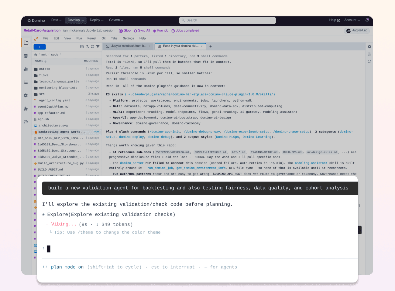Viewport: 395px width, 291px height.
Task: Focus the top Search field
Action: point(227,20)
